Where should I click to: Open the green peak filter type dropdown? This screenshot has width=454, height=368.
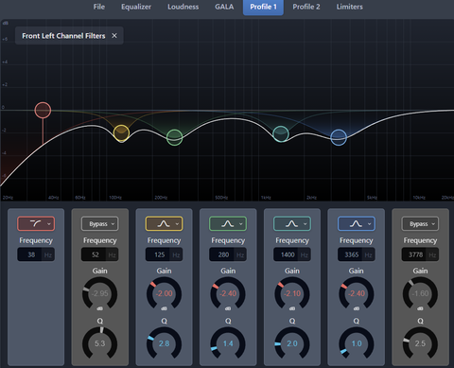pyautogui.click(x=228, y=223)
